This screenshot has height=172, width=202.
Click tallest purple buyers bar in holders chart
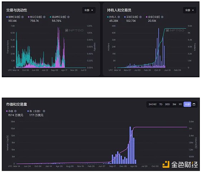(159, 48)
